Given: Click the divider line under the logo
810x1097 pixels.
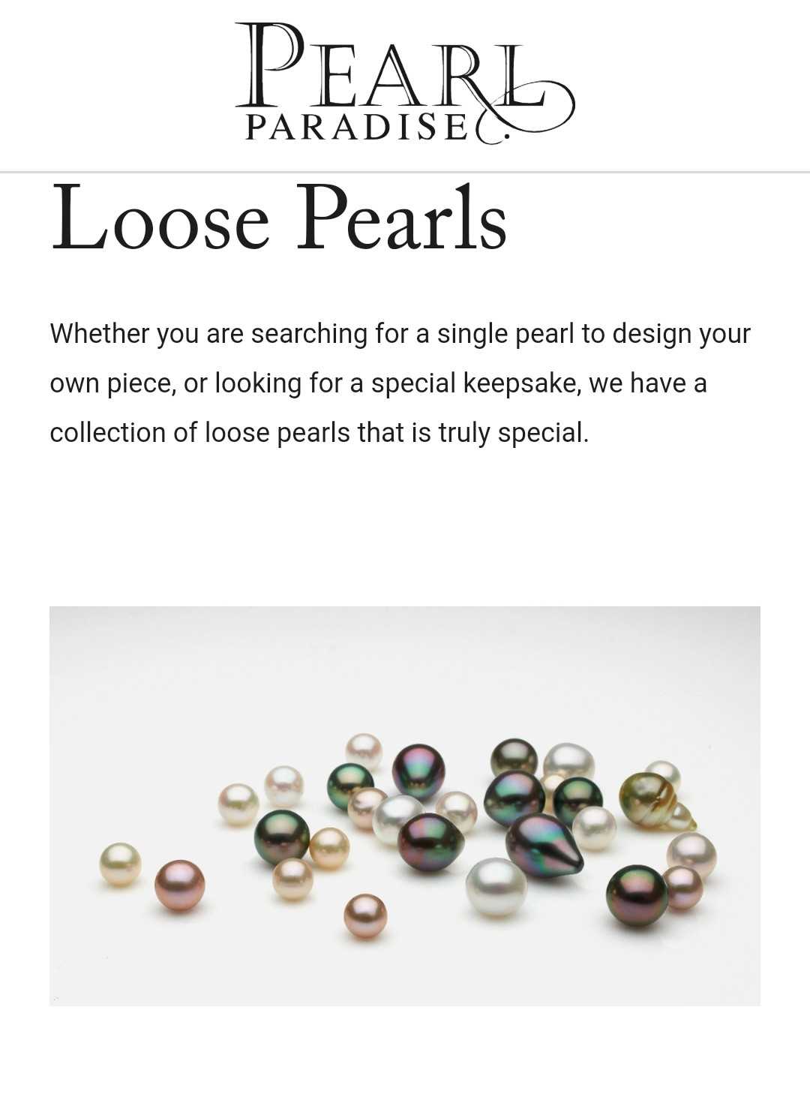Looking at the screenshot, I should (x=405, y=172).
